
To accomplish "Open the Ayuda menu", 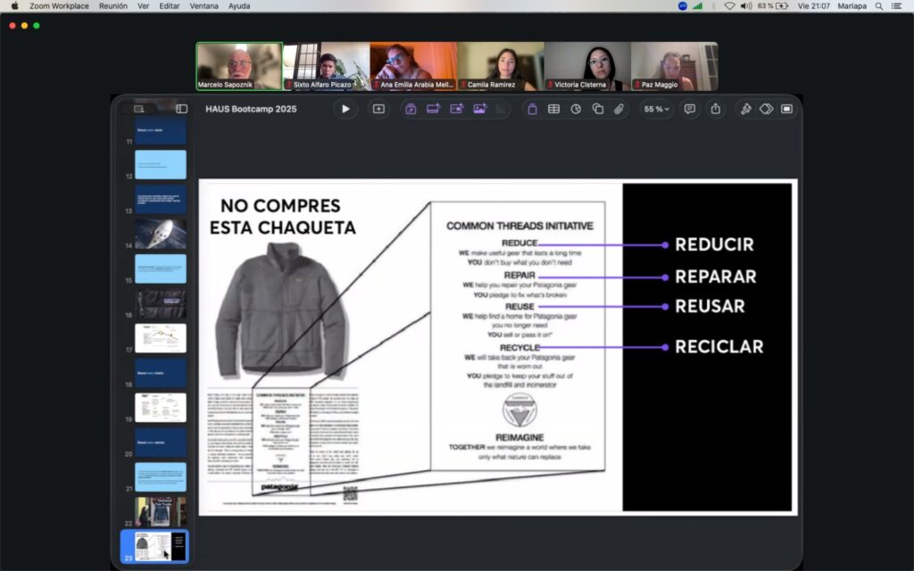I will click(239, 6).
